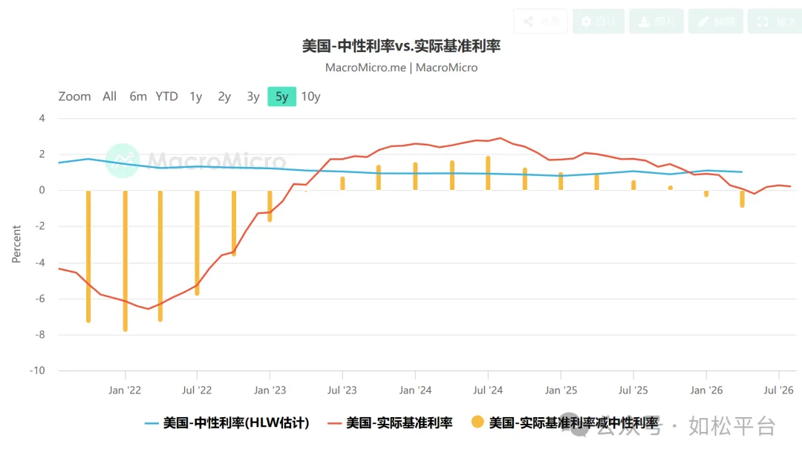Screen dimensions: 802x458
Task: Click the yellow bar above Jul '24
Action: 488,173
